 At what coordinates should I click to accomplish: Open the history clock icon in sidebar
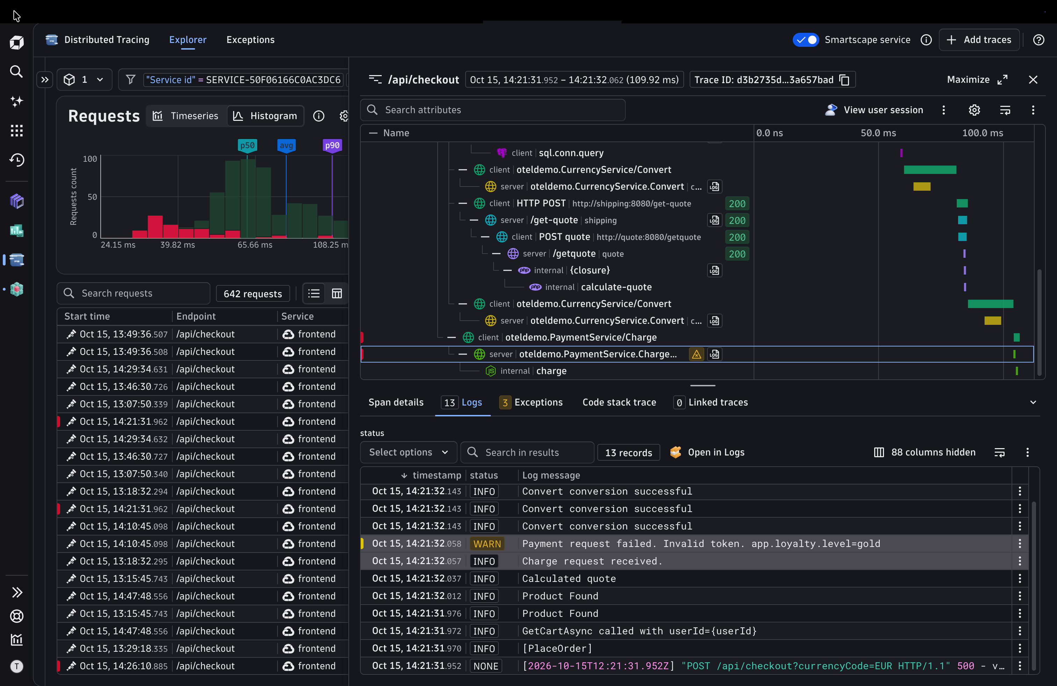point(16,160)
